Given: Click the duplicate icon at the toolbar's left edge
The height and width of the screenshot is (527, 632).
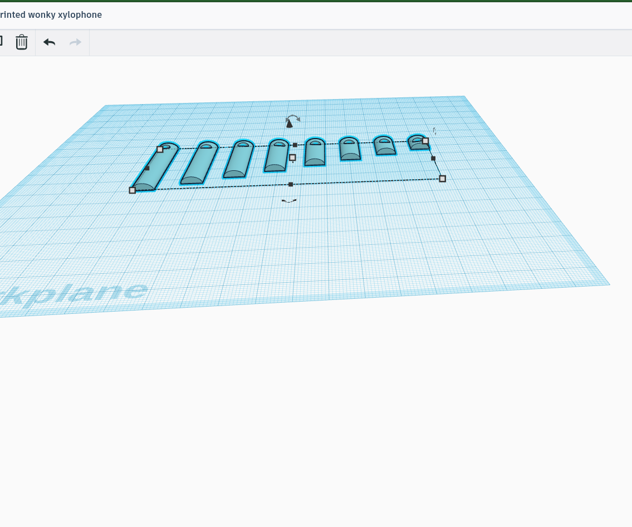Looking at the screenshot, I should point(2,40).
